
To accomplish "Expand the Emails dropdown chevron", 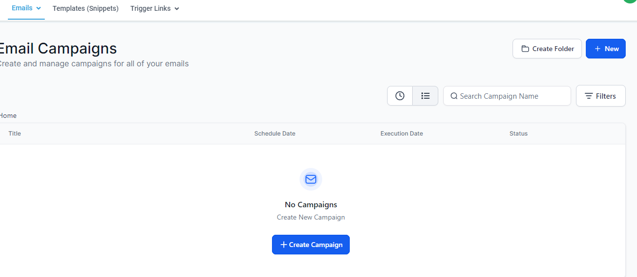I will coord(38,8).
